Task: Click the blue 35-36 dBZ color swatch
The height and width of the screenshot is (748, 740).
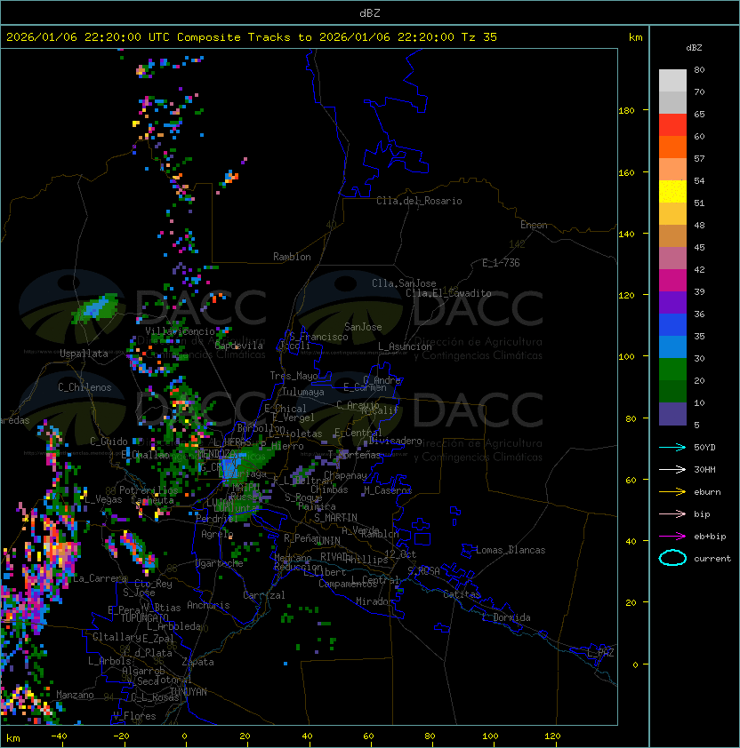Action: click(x=672, y=324)
